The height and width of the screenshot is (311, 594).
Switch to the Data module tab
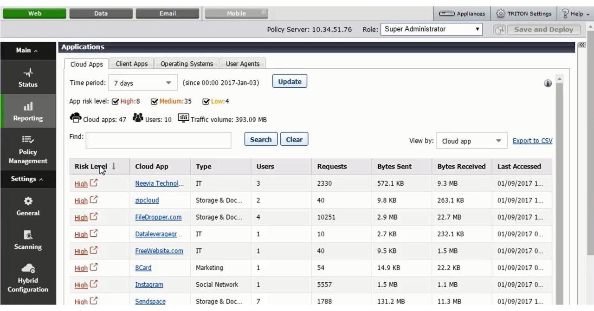pyautogui.click(x=101, y=13)
